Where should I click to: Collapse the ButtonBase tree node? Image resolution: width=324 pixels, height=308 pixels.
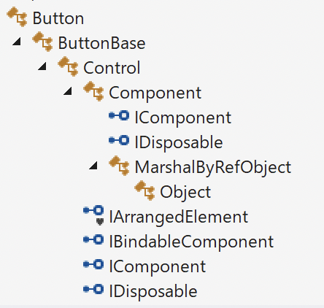point(17,42)
